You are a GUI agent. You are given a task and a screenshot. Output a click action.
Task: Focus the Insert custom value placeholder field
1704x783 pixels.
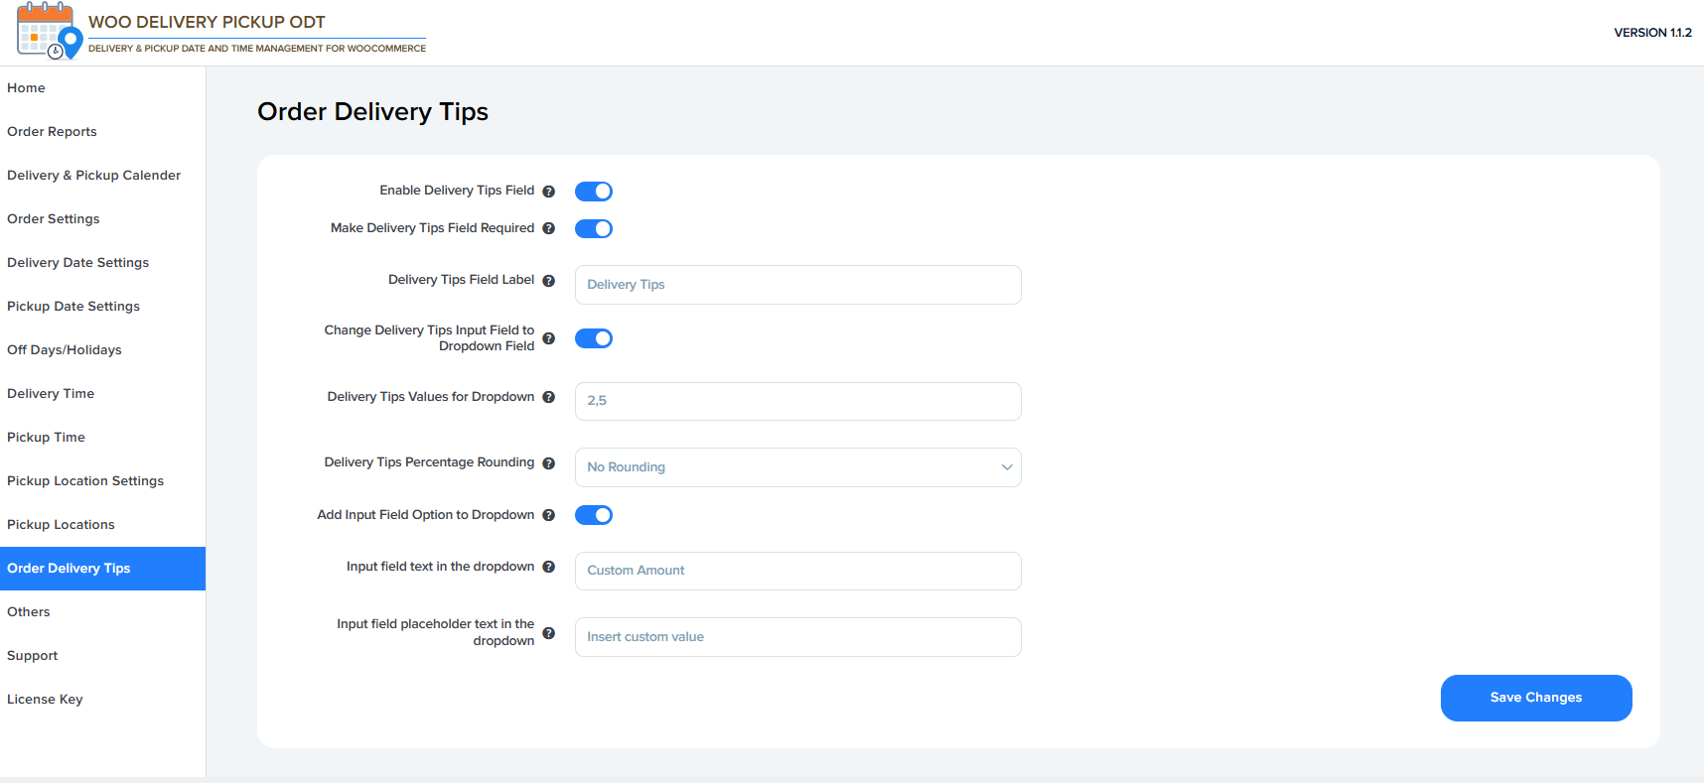point(797,637)
